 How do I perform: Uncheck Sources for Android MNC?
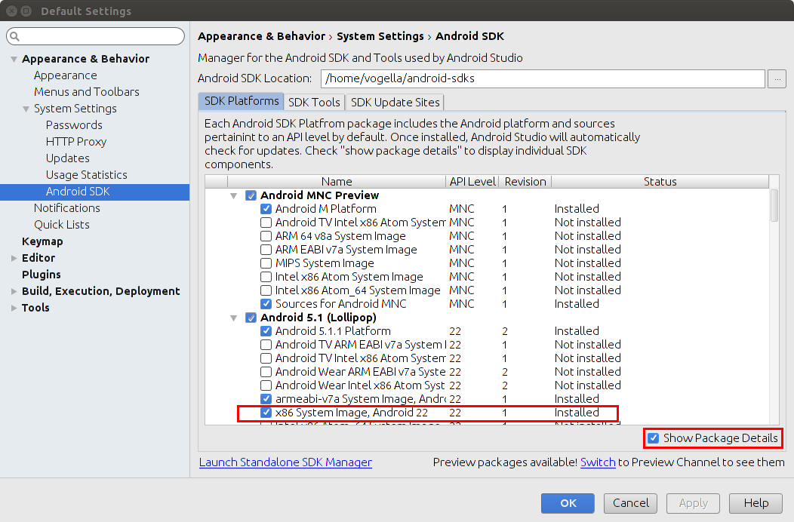click(266, 304)
